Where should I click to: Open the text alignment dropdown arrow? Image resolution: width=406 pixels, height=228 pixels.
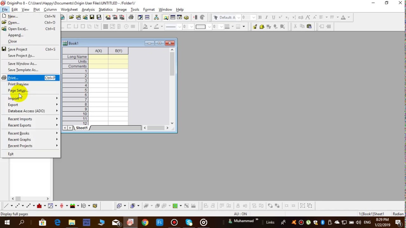pos(326,17)
